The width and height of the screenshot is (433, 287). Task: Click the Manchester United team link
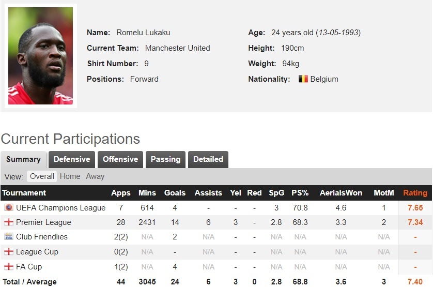(177, 48)
